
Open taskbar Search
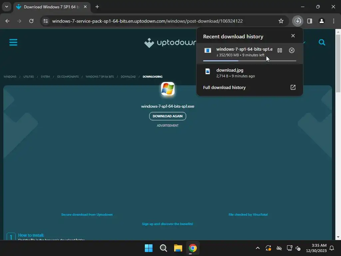pyautogui.click(x=163, y=248)
